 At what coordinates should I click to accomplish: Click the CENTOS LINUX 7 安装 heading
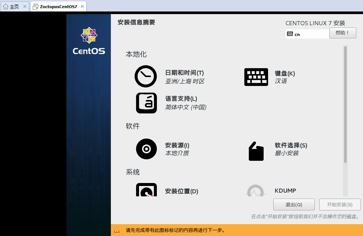click(315, 23)
